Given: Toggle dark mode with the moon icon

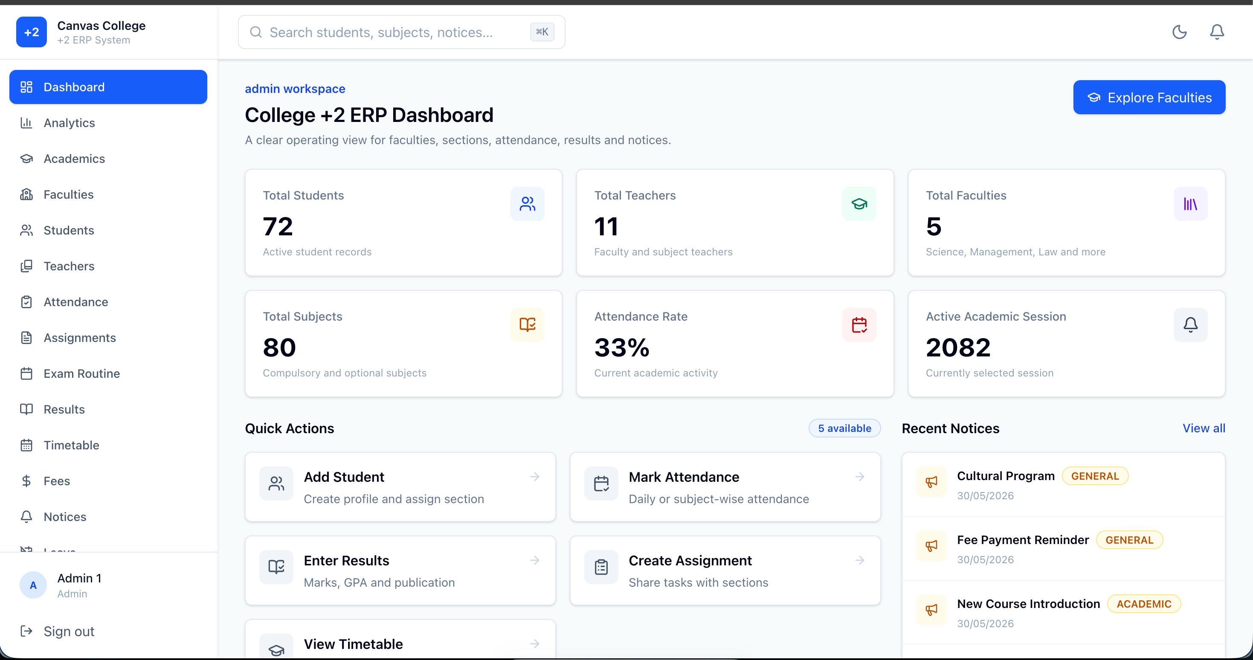Looking at the screenshot, I should click(x=1179, y=32).
